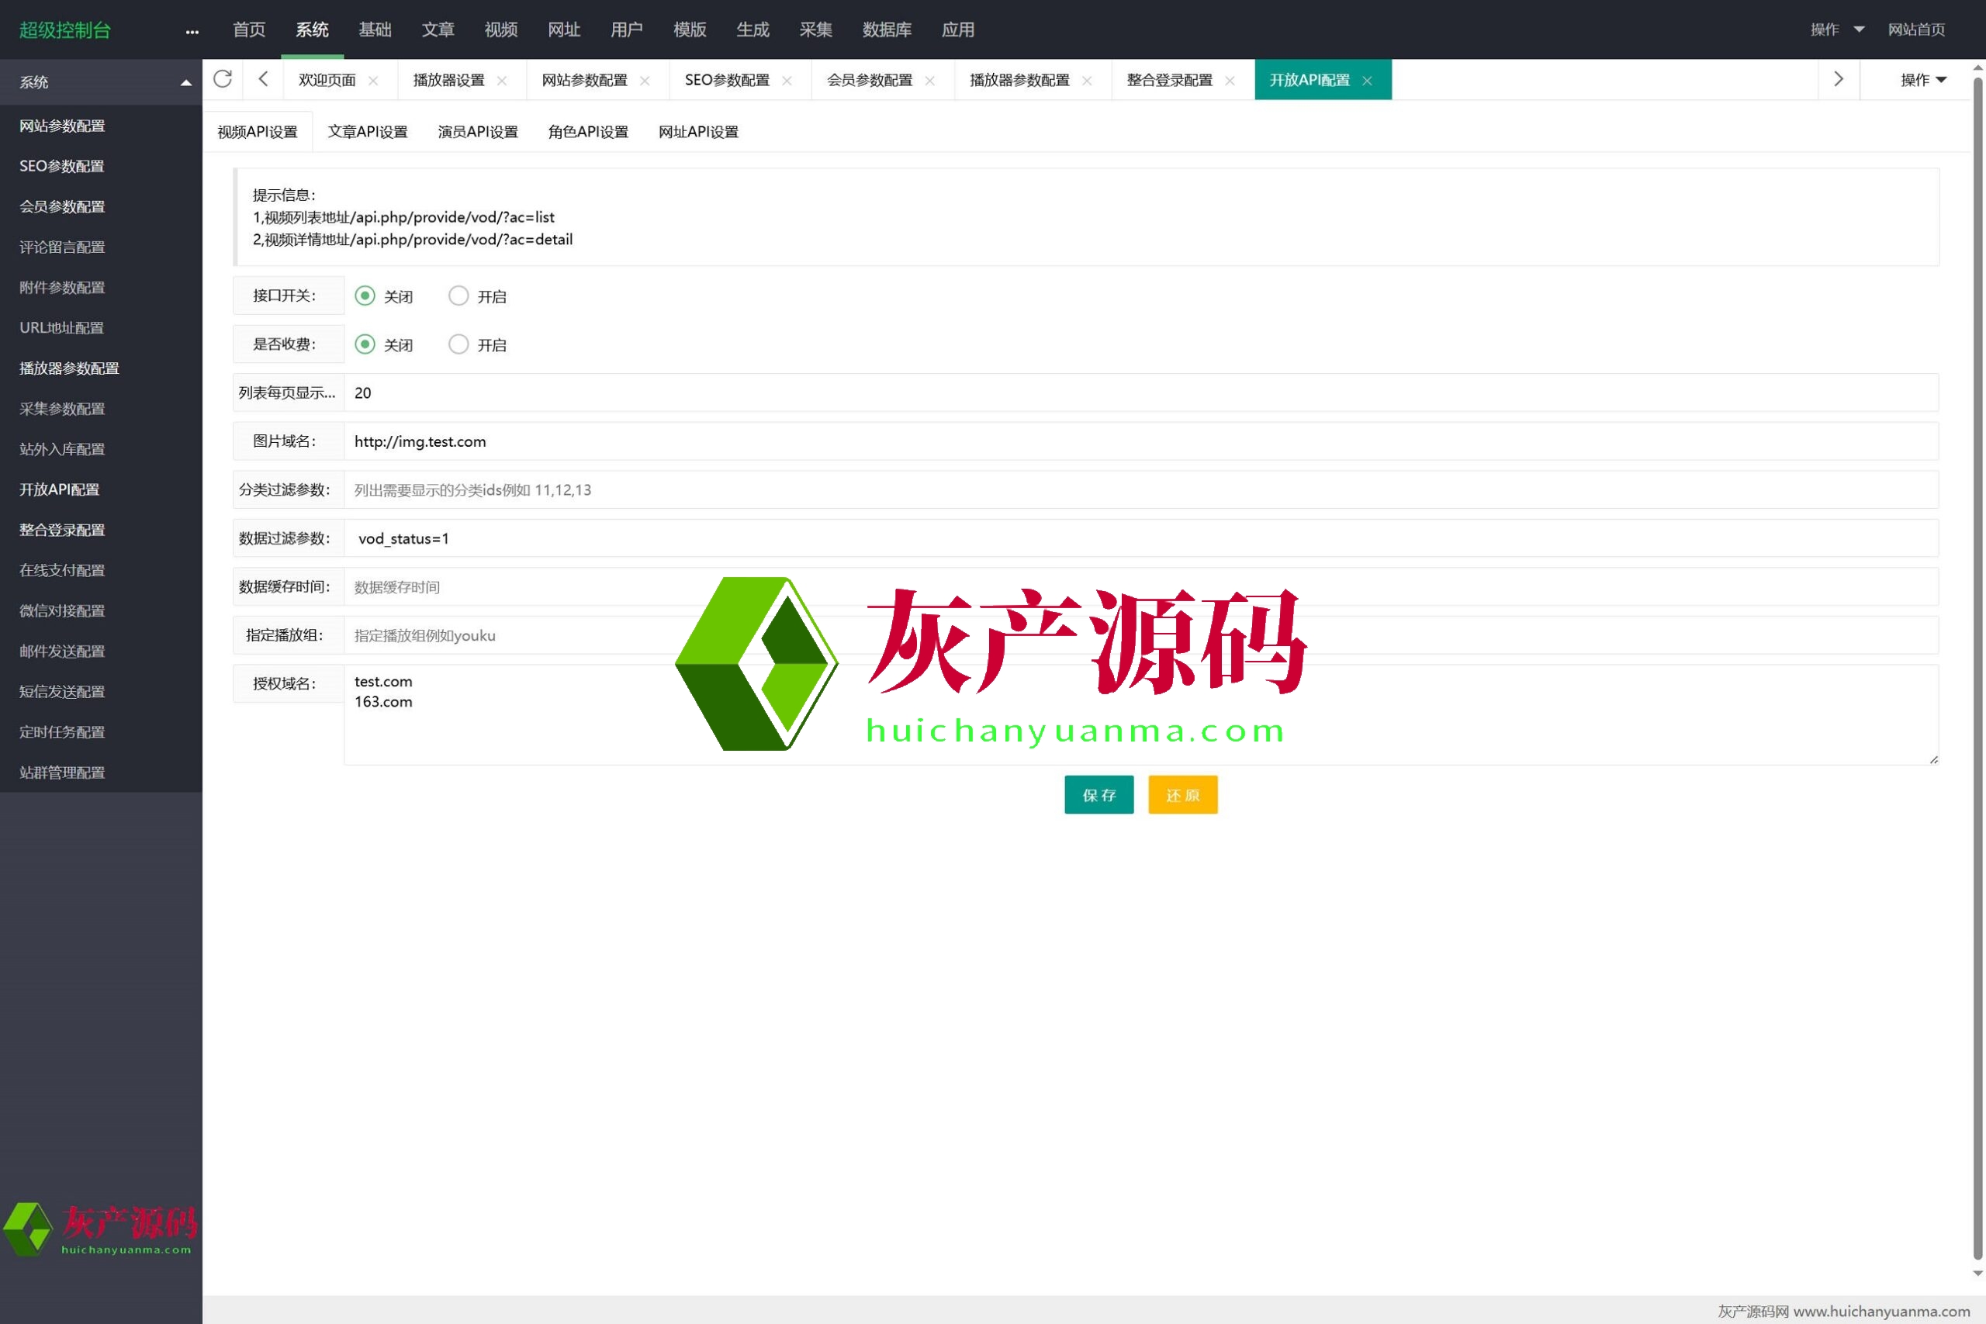Screen dimensions: 1986x1324
Task: Click the orange 还原 button
Action: 1182,794
